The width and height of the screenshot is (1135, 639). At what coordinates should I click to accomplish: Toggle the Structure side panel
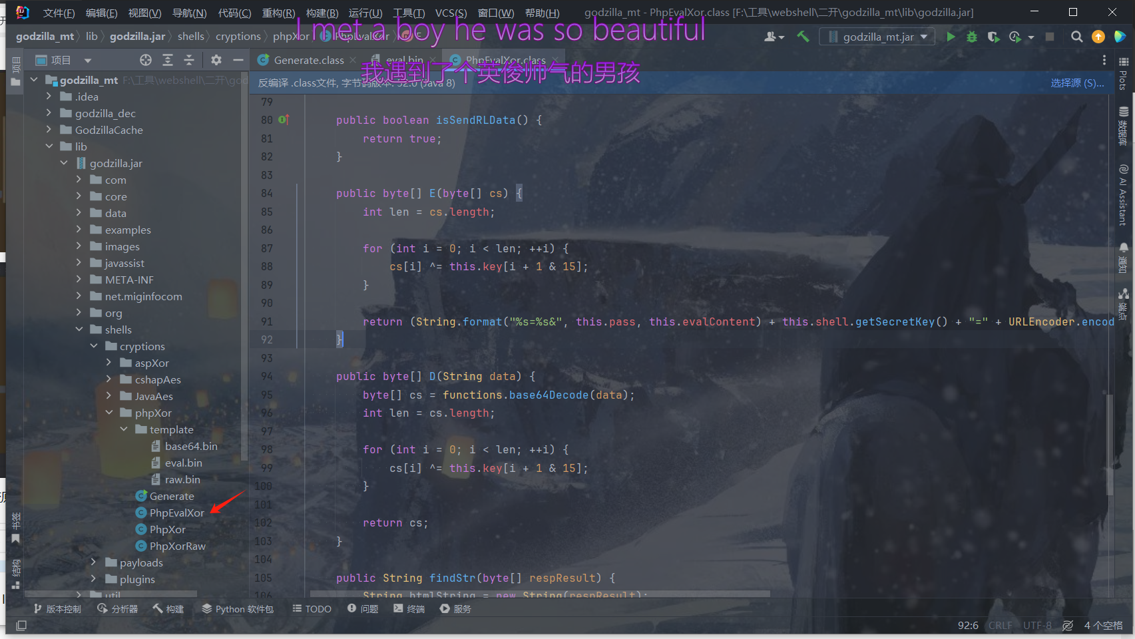click(16, 574)
